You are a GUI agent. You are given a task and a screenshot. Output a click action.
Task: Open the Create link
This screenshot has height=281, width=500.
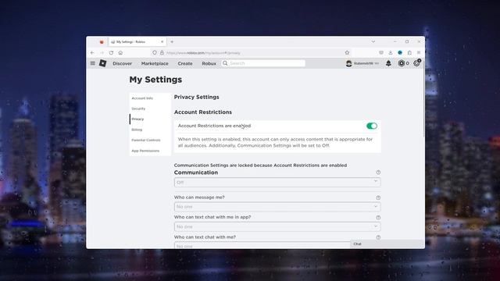coord(185,63)
